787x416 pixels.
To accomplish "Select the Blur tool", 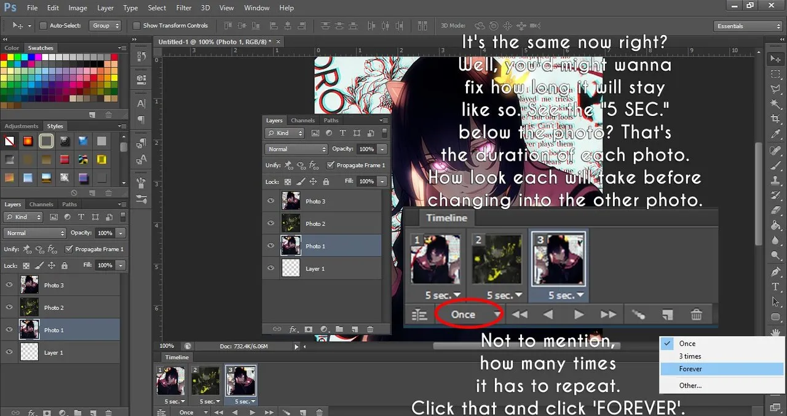I will (x=775, y=241).
